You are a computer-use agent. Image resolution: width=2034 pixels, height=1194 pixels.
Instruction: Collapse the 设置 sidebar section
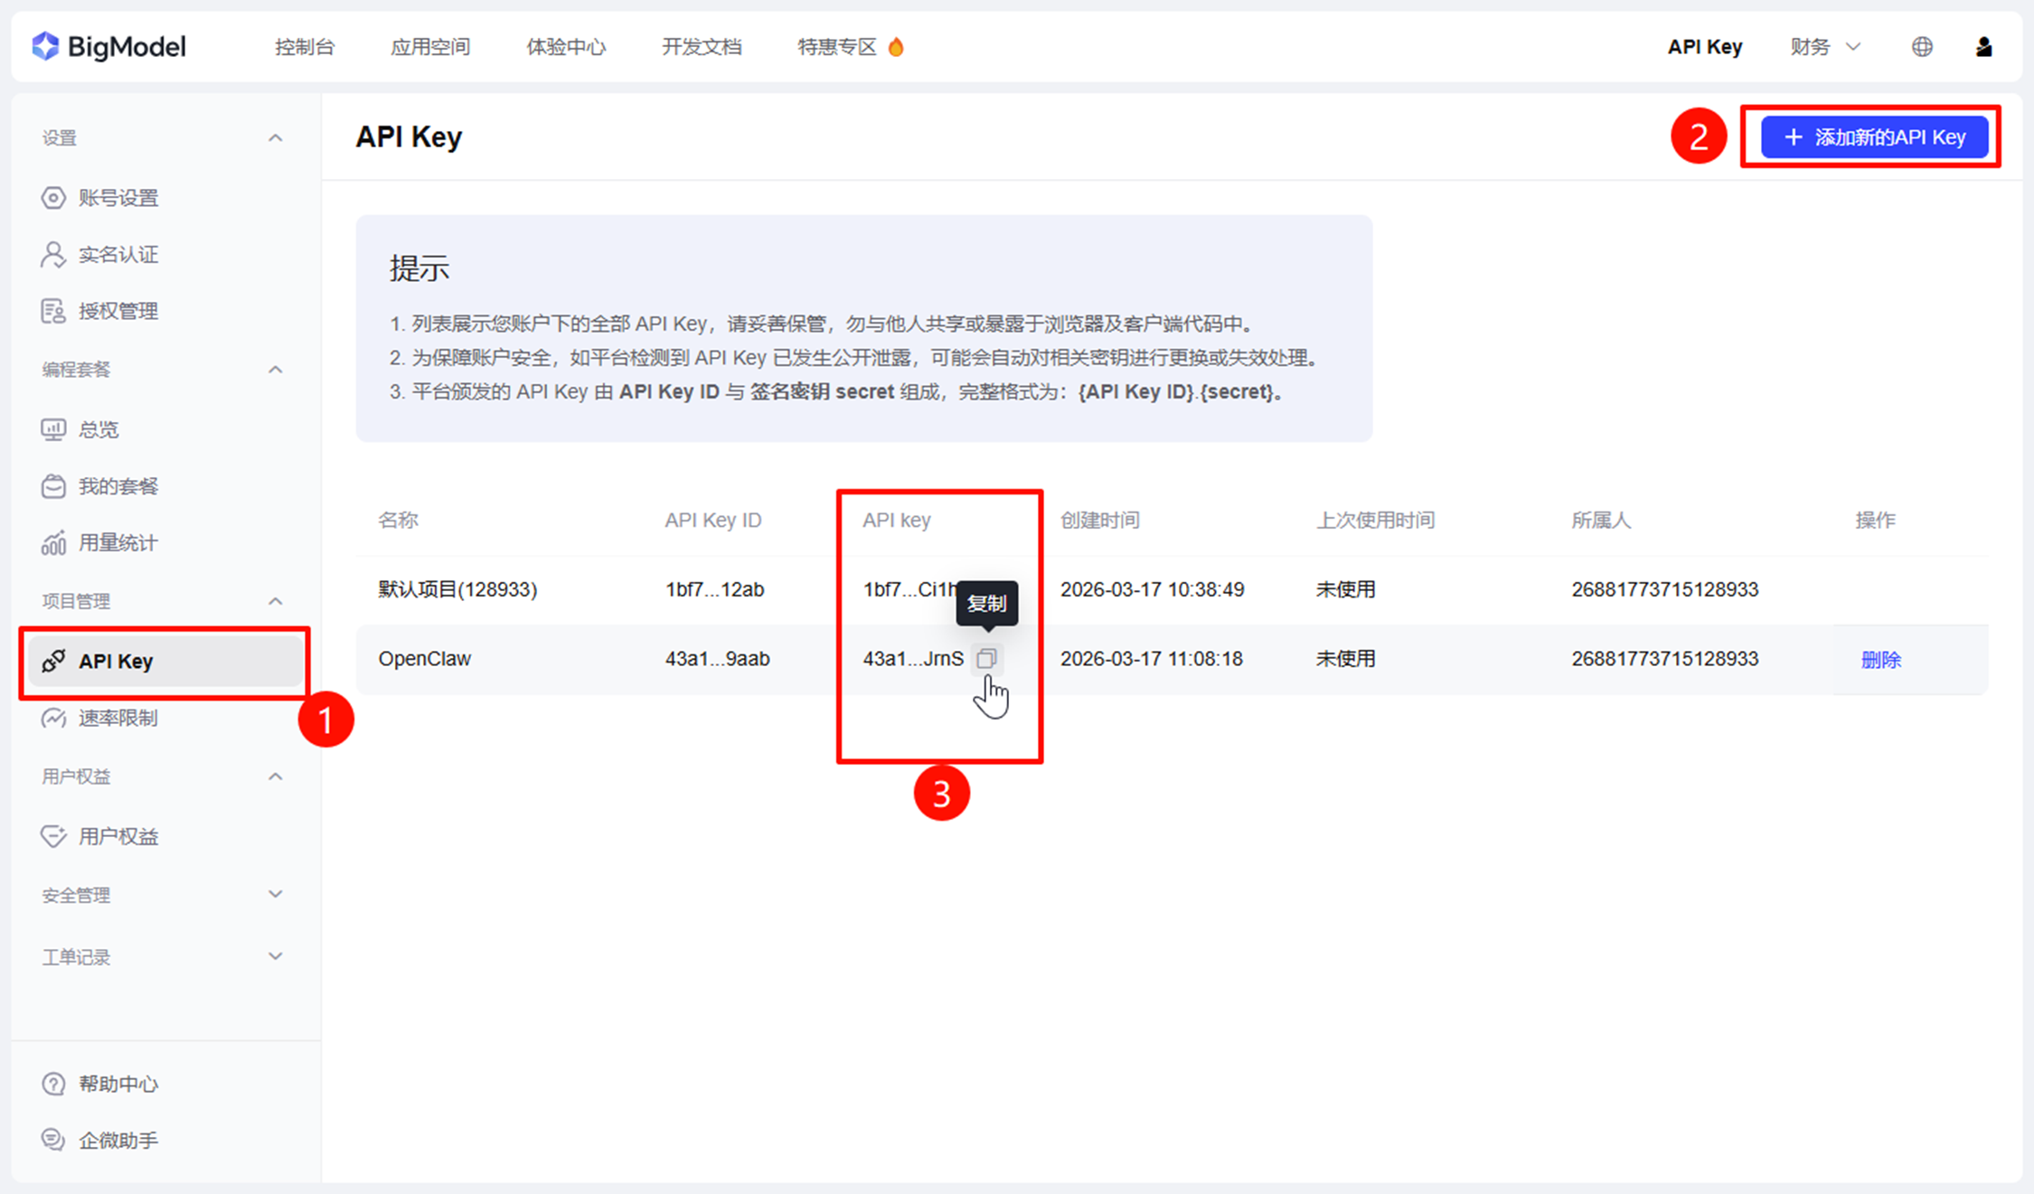coord(275,138)
